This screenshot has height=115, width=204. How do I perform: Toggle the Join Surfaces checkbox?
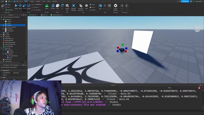tap(32, 10)
